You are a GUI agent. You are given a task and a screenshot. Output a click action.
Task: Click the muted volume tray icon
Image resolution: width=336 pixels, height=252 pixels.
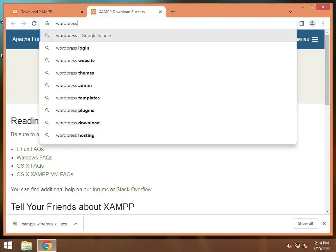[x=289, y=246]
